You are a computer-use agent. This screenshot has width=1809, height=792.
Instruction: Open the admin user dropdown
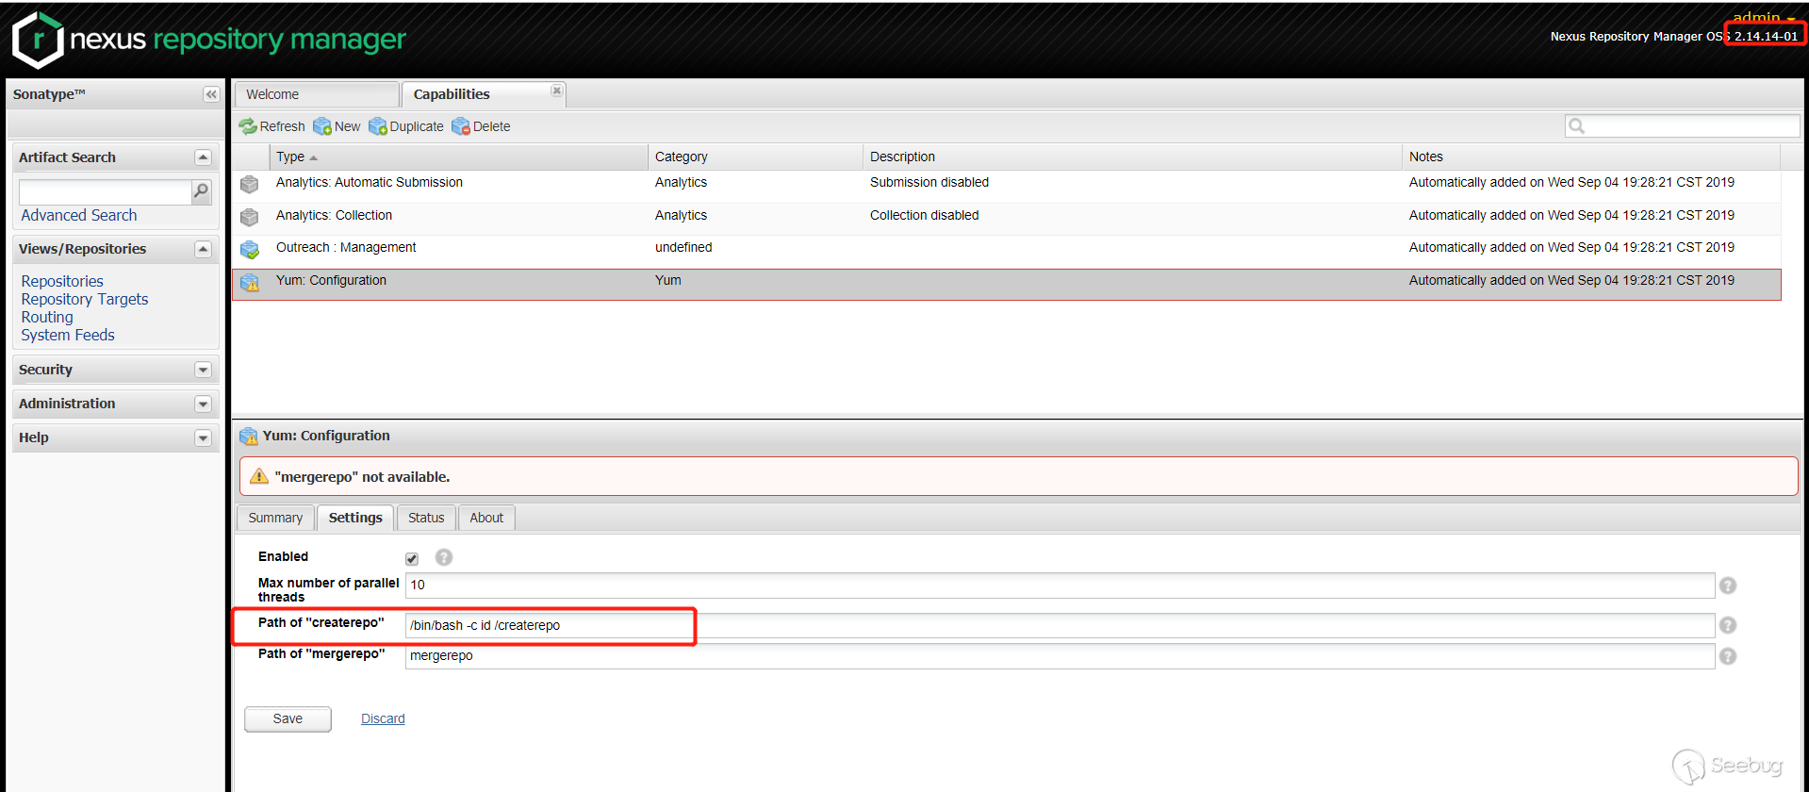coord(1764,16)
